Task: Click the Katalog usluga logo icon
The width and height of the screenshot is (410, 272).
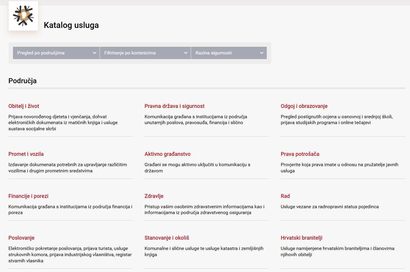Action: 23,16
